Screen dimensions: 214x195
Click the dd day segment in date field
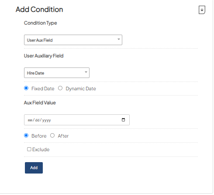click(37, 120)
